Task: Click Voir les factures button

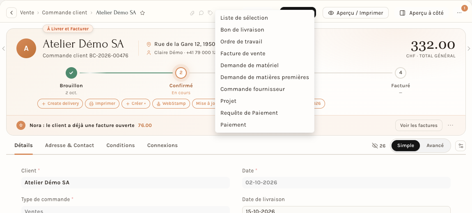Action: tap(419, 125)
